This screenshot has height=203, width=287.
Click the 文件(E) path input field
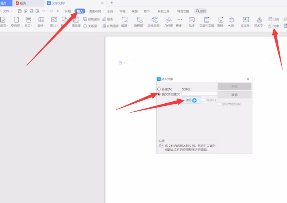point(199,94)
